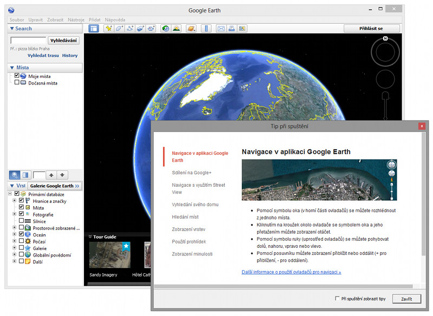Click the Vyhledat trasu link
The width and height of the screenshot is (433, 316).
[43, 56]
